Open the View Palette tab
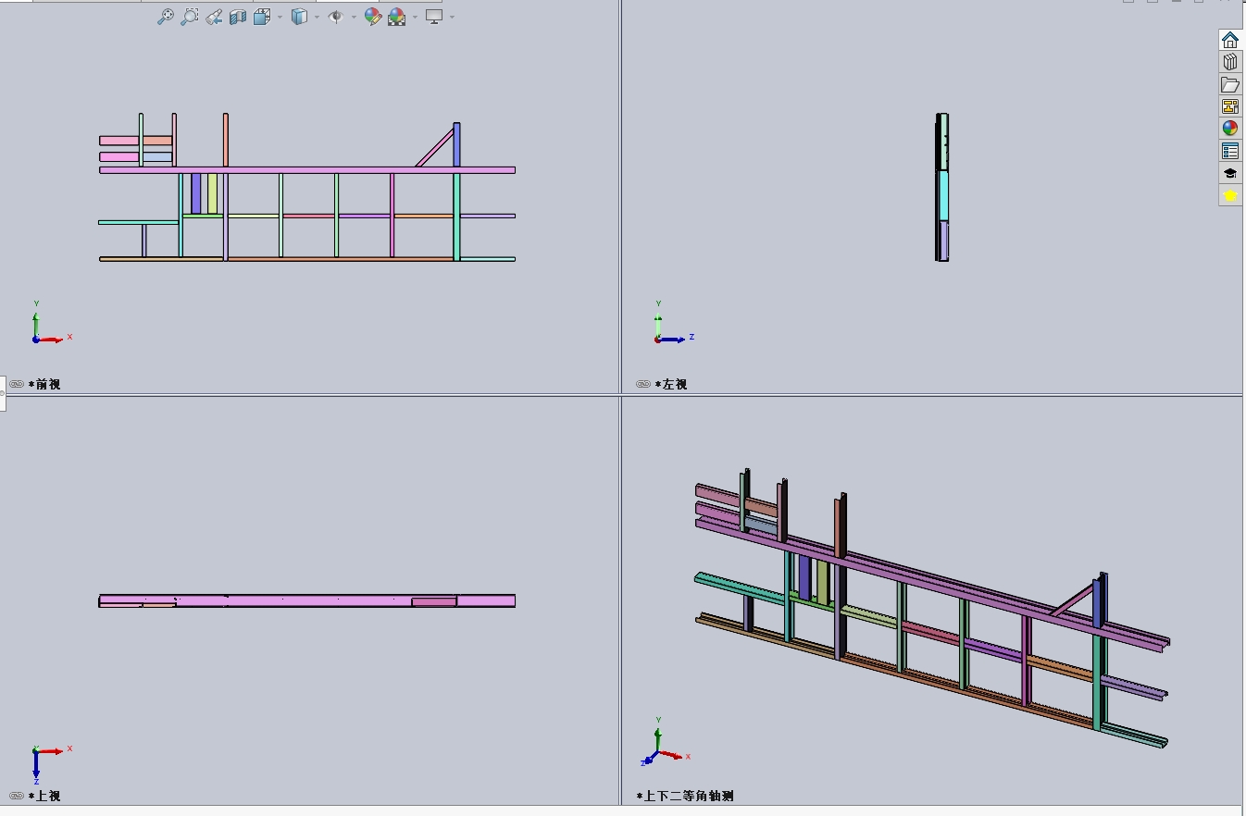 [1230, 106]
